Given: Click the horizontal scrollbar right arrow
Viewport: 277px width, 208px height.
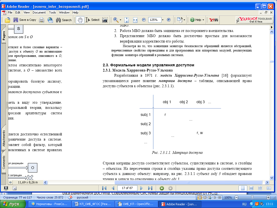Looking at the screenshot, I should (x=267, y=182).
